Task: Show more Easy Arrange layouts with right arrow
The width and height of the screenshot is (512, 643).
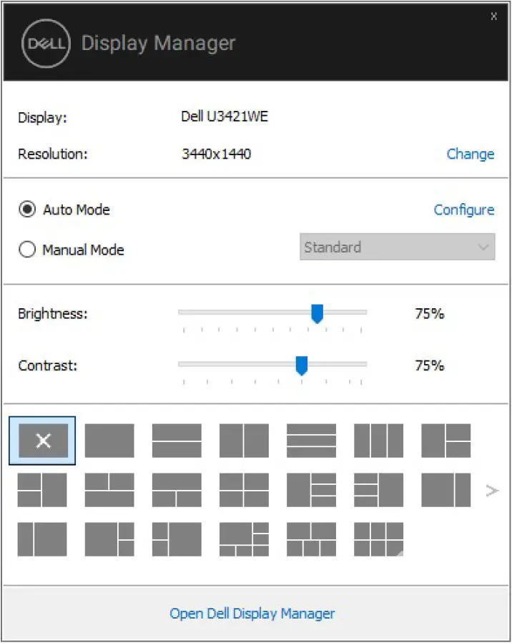Action: coord(493,491)
